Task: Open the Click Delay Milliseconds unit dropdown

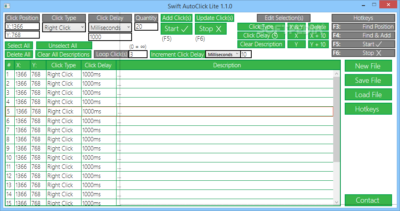Action: coord(110,27)
